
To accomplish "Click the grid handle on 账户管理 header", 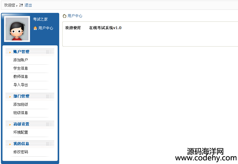I will click(49, 52).
